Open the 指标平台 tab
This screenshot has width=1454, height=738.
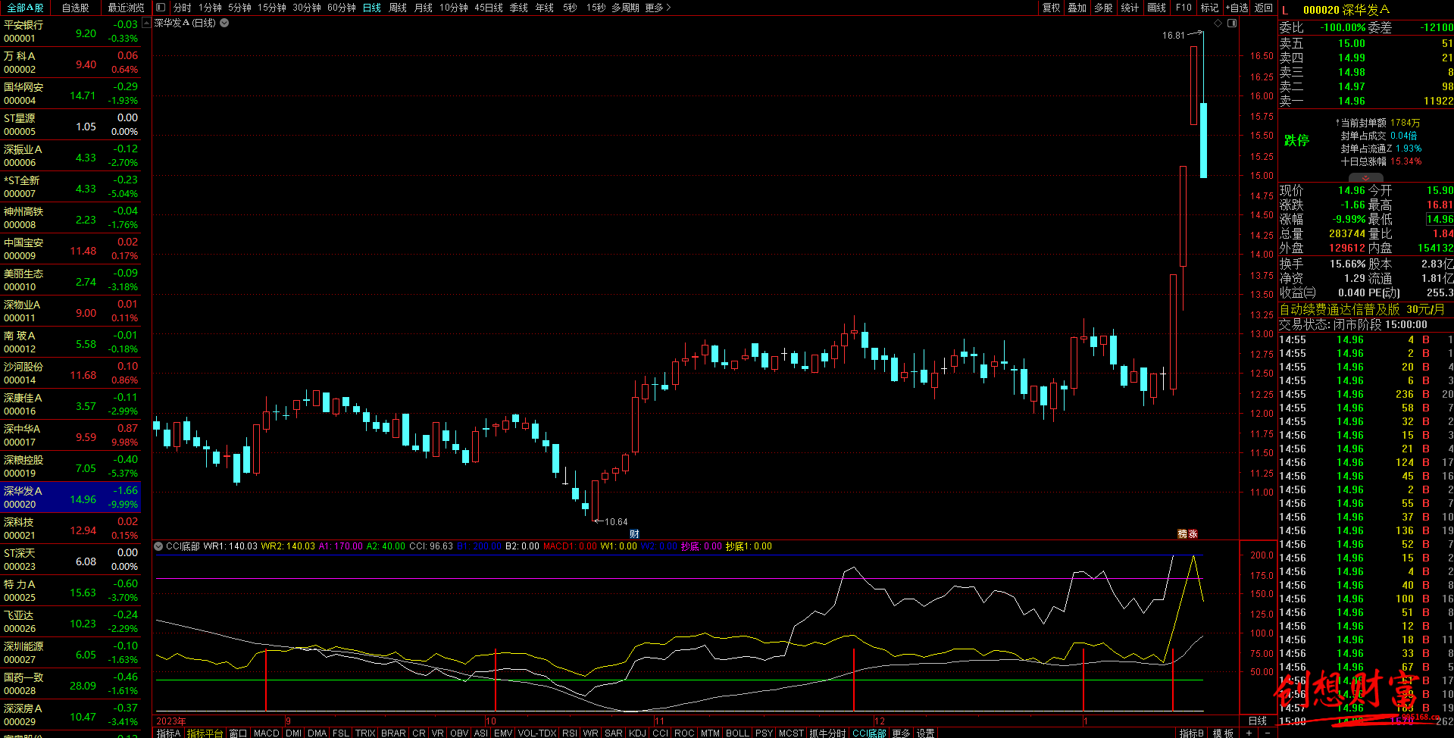[x=205, y=733]
